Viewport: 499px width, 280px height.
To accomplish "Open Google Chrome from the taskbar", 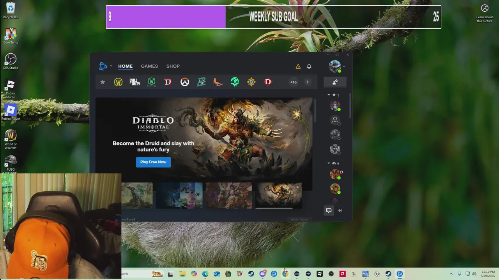I will click(285, 274).
